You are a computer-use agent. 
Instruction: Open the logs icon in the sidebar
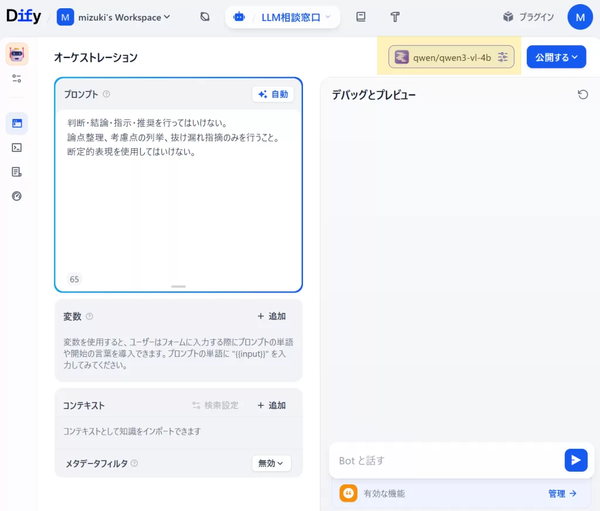(x=17, y=171)
